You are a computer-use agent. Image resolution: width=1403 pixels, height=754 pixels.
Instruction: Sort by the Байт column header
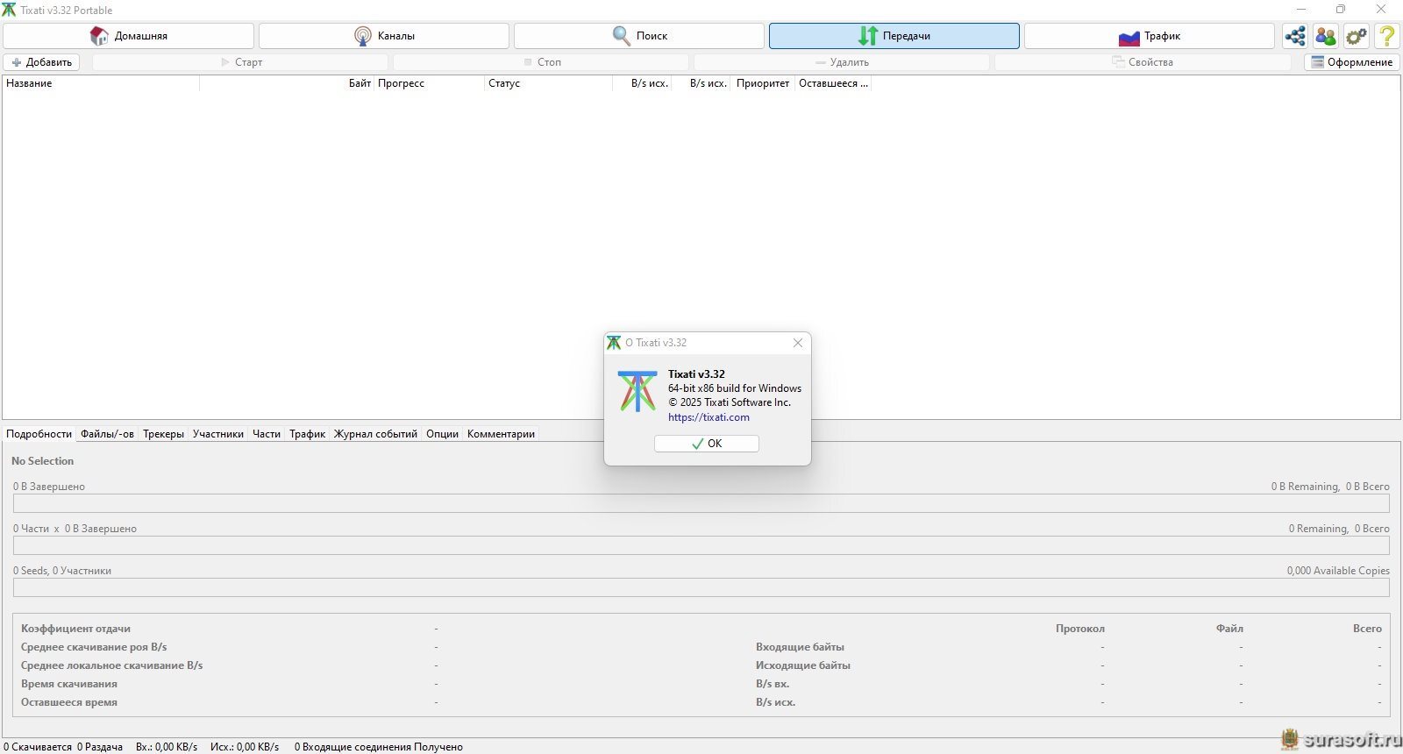pyautogui.click(x=288, y=83)
